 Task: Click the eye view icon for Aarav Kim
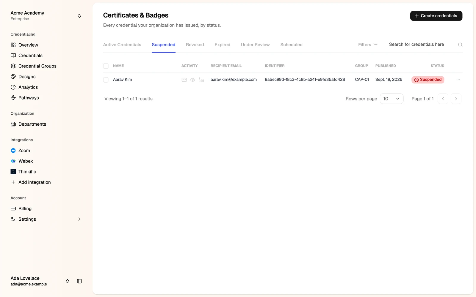[x=193, y=80]
